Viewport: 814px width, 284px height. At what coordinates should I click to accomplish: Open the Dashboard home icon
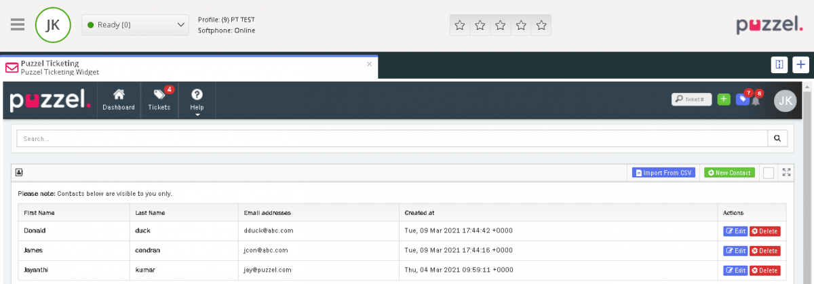pyautogui.click(x=119, y=100)
